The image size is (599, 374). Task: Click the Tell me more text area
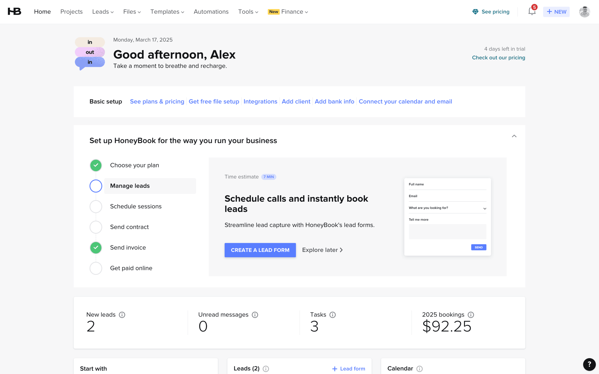point(447,232)
